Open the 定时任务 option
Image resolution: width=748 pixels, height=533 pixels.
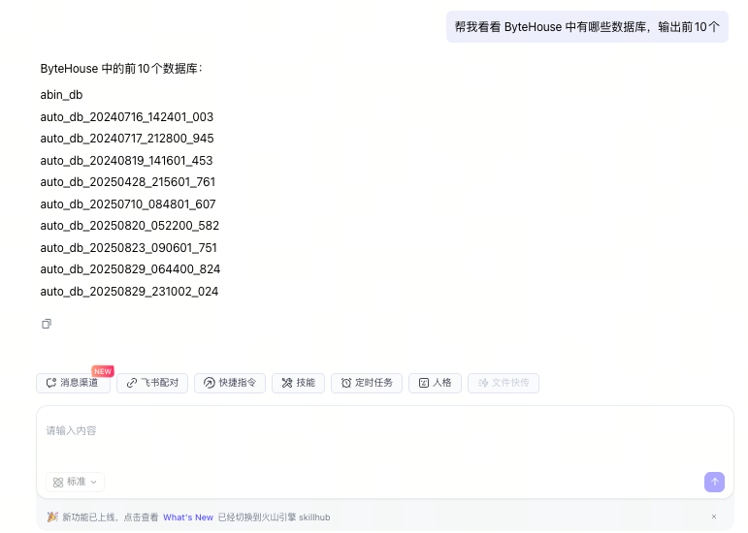[367, 383]
